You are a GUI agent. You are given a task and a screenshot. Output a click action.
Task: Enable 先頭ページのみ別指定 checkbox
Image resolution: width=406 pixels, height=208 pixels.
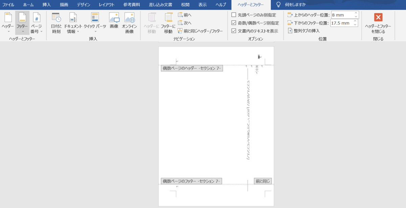[x=234, y=15]
